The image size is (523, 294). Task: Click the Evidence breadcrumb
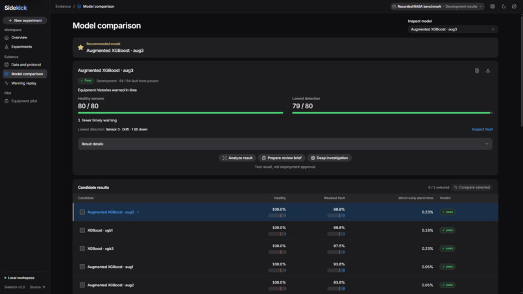tap(63, 6)
